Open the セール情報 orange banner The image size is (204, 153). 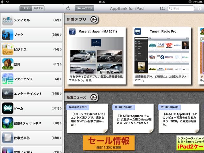click(x=109, y=143)
